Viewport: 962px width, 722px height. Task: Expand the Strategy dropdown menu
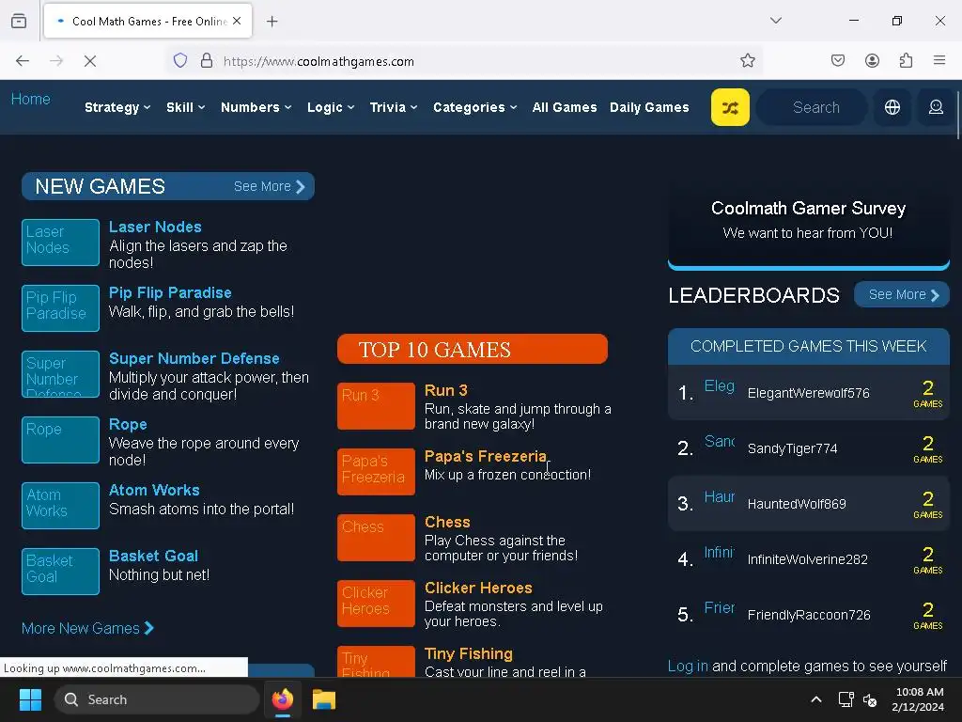pyautogui.click(x=117, y=107)
